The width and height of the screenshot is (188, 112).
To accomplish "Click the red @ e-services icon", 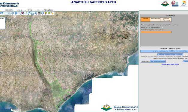I will 175,4.
